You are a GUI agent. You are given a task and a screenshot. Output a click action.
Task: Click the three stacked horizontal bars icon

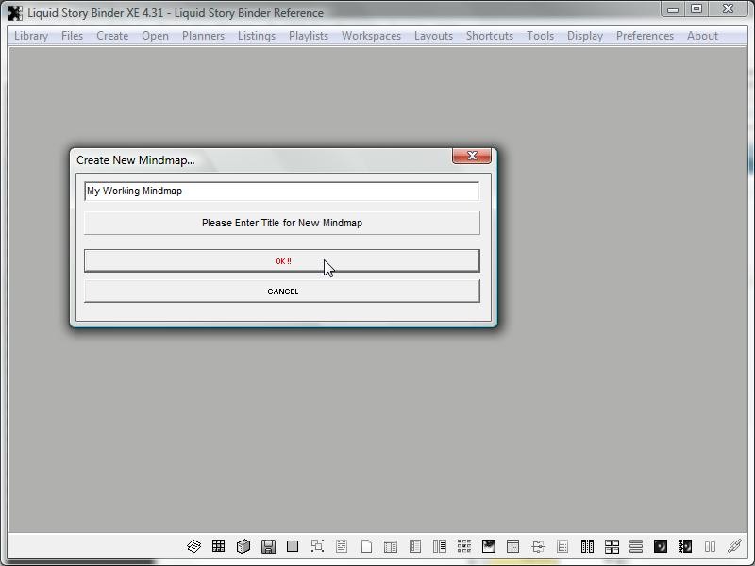636,546
